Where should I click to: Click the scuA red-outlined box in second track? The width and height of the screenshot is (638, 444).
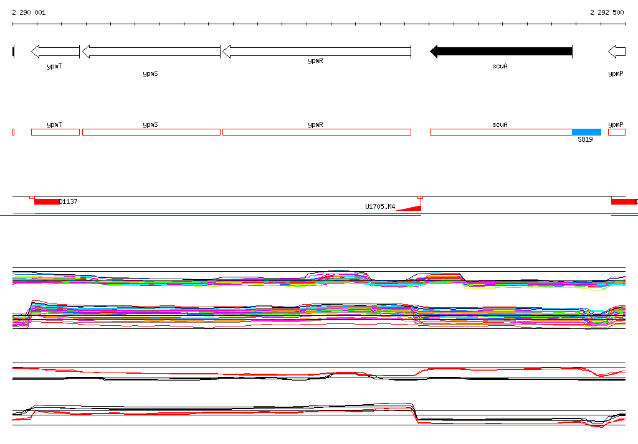tap(501, 132)
